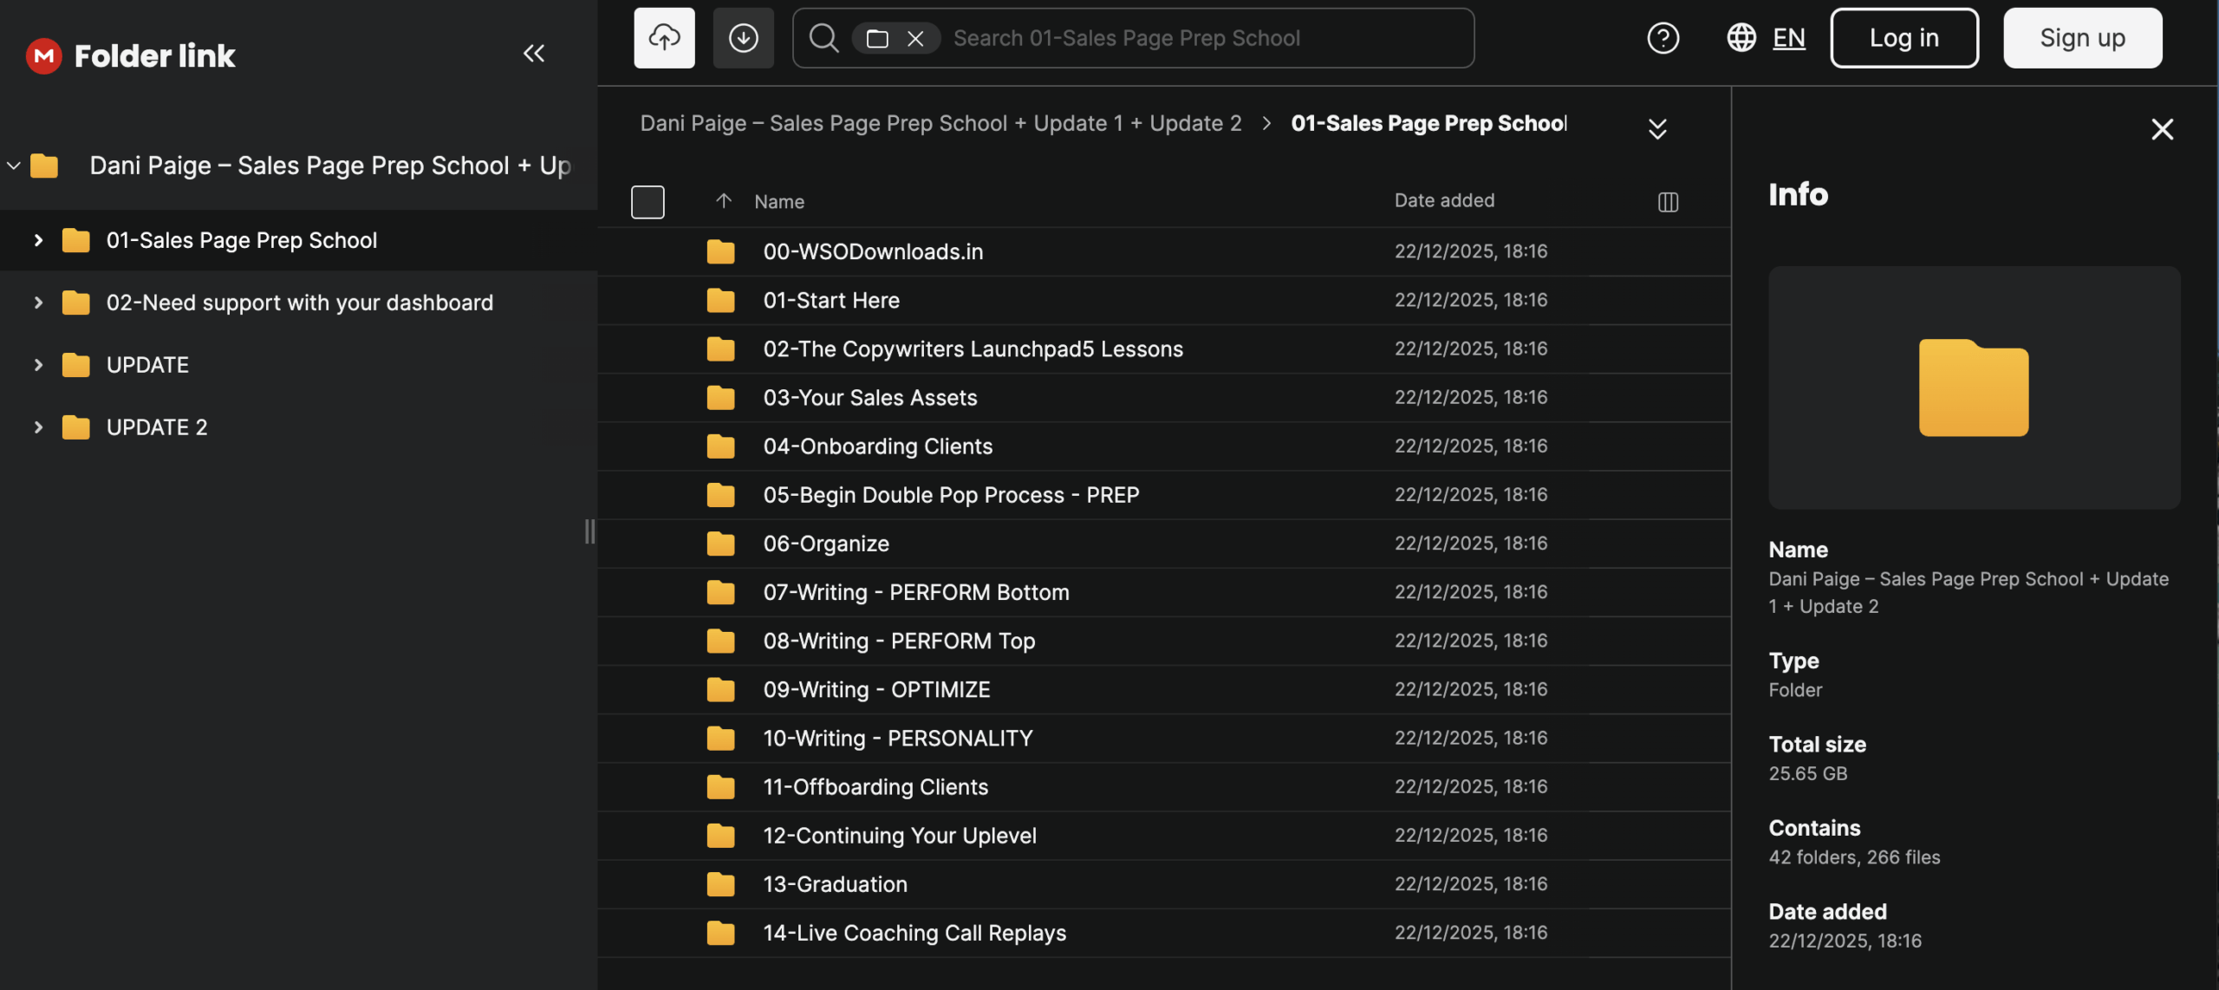This screenshot has height=990, width=2219.
Task: Collapse the Dani Paige root folder
Action: click(x=14, y=166)
